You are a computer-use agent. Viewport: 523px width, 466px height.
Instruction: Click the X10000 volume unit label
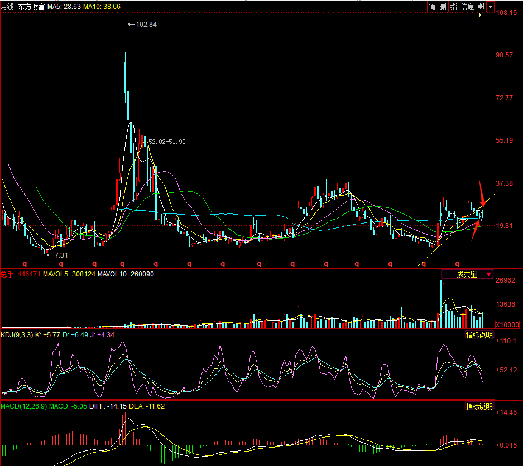[507, 325]
